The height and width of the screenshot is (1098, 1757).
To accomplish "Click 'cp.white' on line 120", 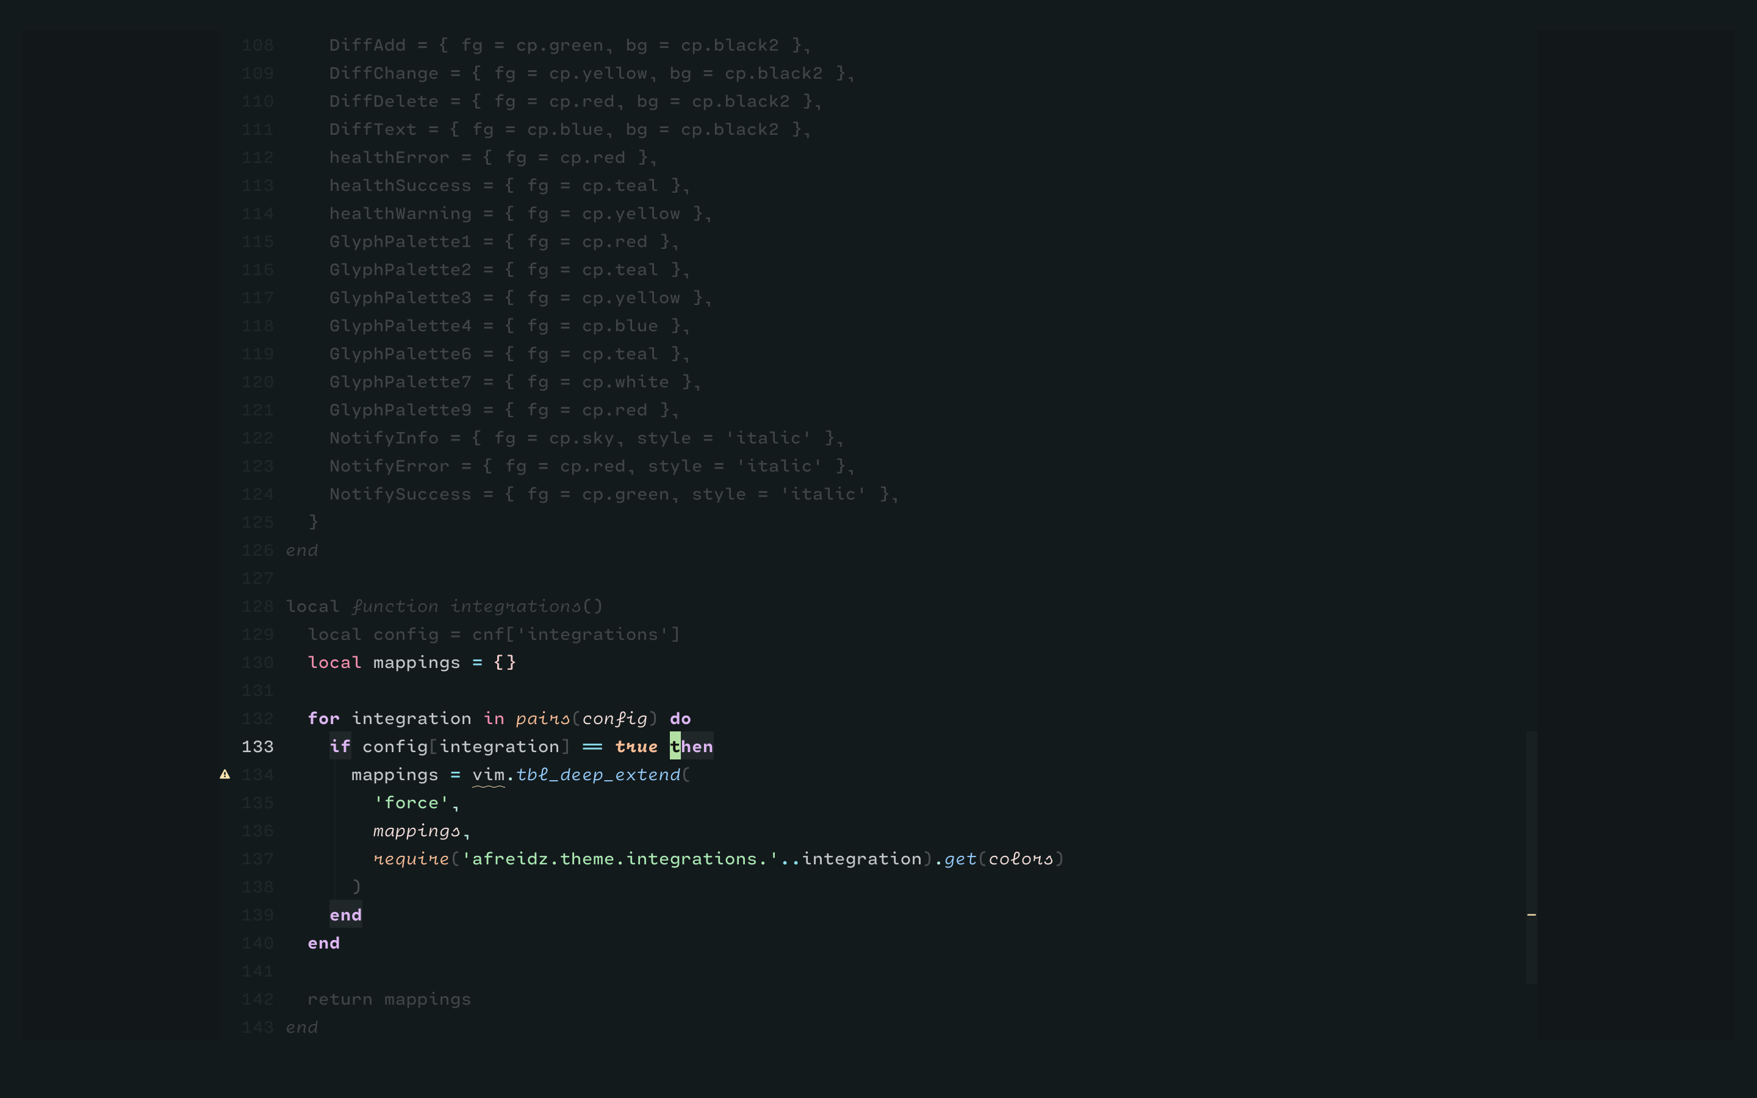I will click(625, 382).
